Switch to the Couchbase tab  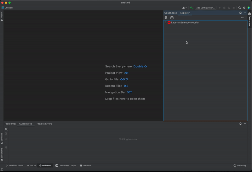pyautogui.click(x=170, y=13)
